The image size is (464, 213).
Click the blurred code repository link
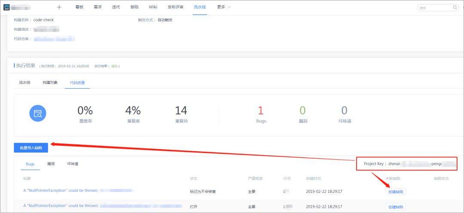click(x=54, y=39)
